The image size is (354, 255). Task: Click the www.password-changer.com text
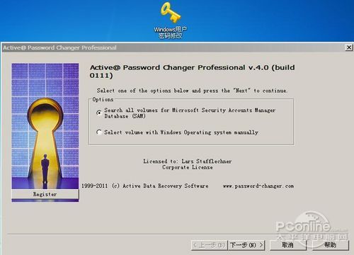258,186
